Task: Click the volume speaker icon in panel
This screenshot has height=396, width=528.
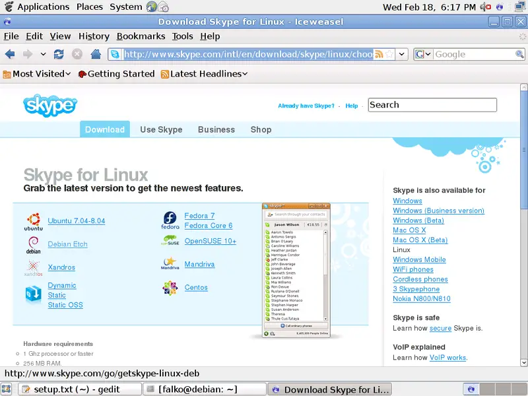Action: click(485, 7)
